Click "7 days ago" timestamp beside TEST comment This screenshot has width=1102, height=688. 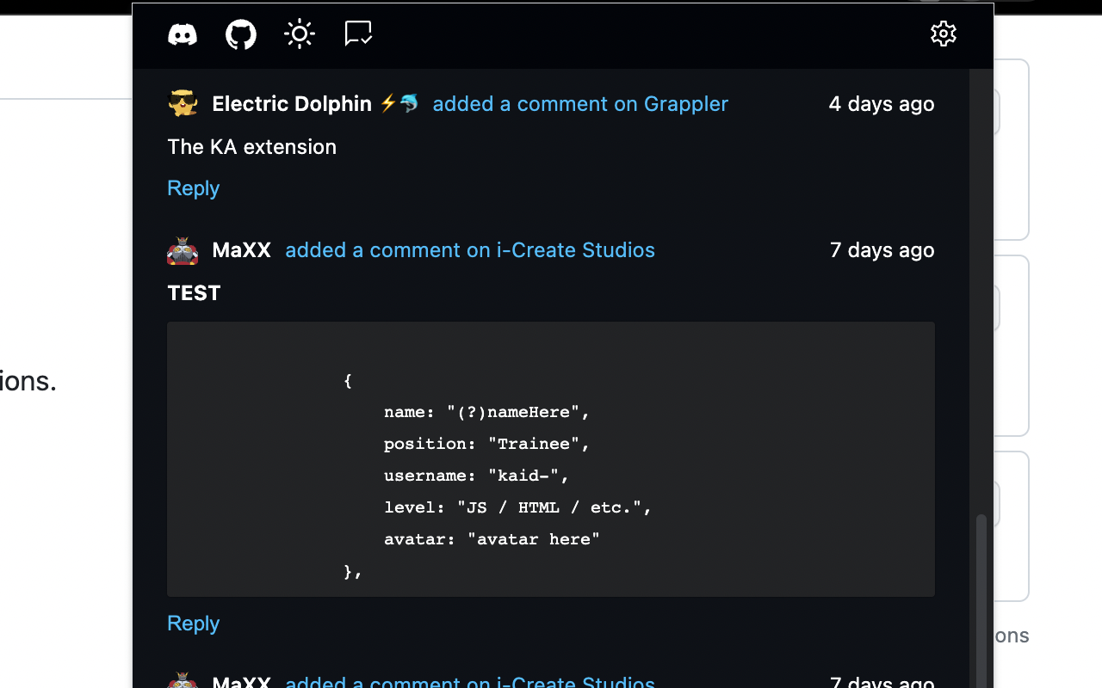[x=882, y=250]
